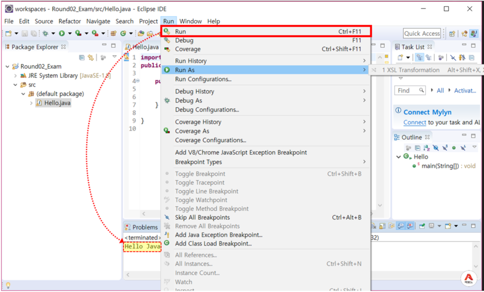This screenshot has height=292, width=484.
Task: Click the Open Console icon
Action: (x=448, y=226)
